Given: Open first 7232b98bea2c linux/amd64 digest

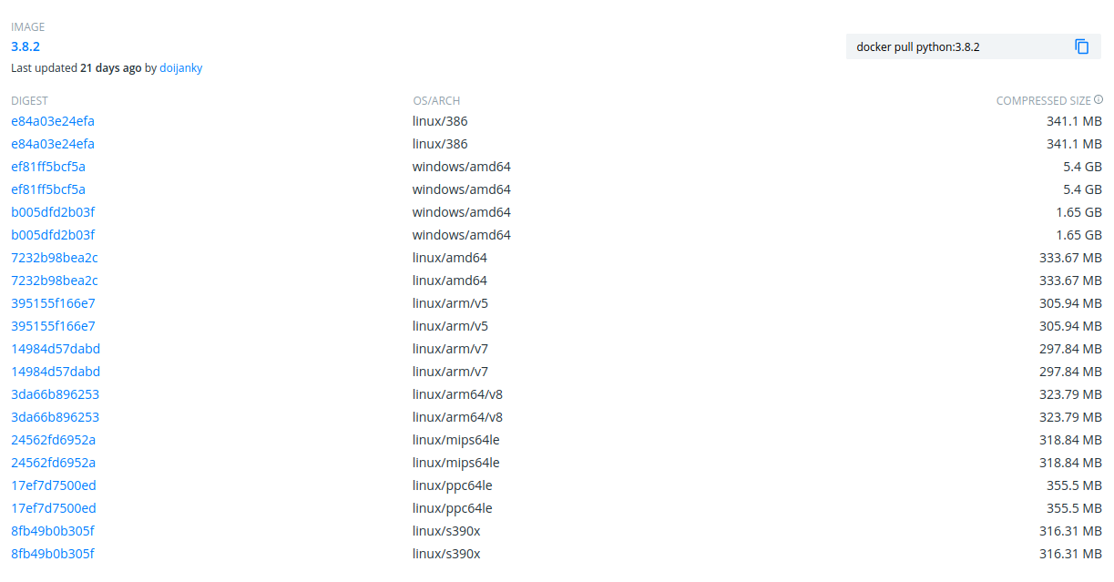Looking at the screenshot, I should pos(55,258).
